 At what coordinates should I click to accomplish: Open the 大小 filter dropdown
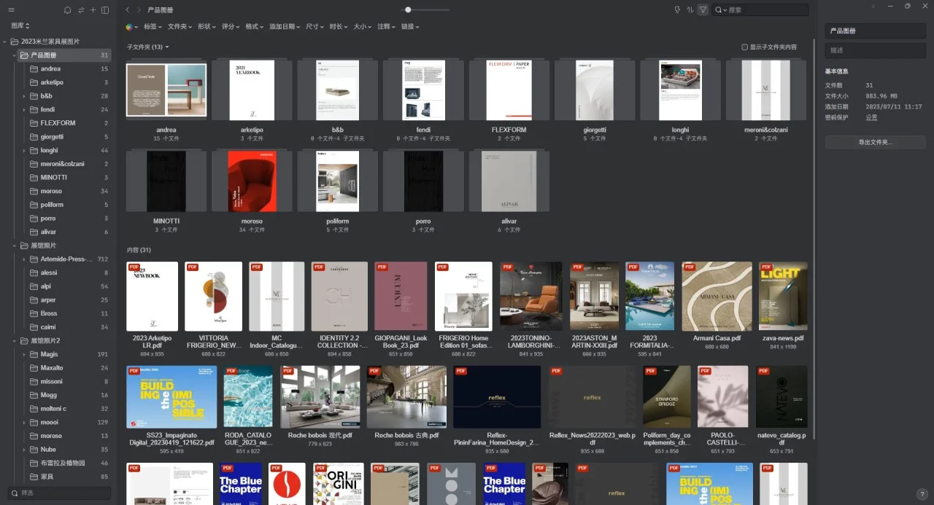[363, 27]
